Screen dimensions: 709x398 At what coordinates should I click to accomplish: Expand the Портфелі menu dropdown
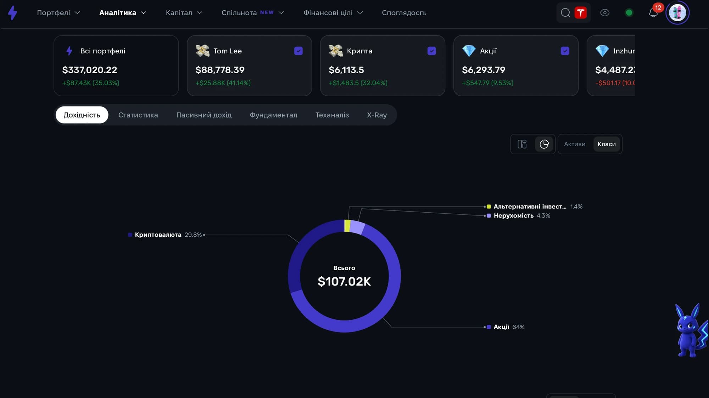[x=58, y=13]
